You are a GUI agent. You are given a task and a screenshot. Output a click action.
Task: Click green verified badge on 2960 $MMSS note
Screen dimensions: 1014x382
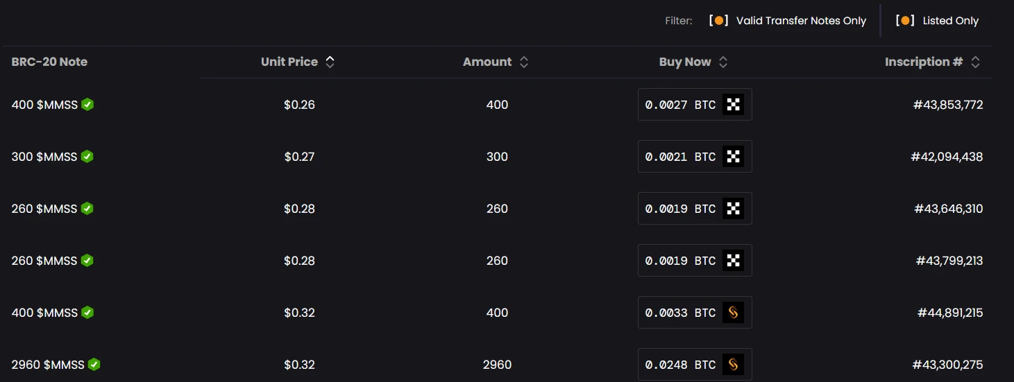(94, 364)
